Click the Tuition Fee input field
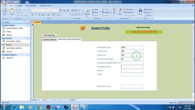This screenshot has height=110, width=195. pos(132,51)
